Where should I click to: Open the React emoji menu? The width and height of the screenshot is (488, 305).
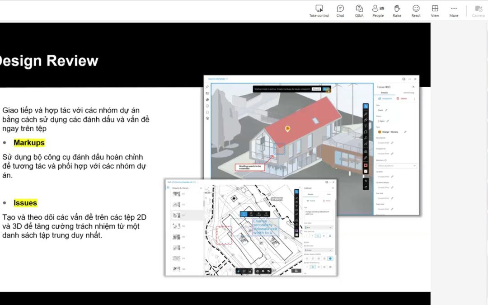(416, 11)
